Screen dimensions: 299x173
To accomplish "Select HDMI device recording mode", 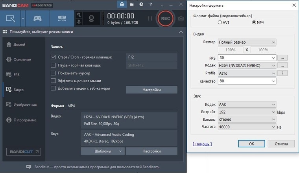I will (62, 18).
